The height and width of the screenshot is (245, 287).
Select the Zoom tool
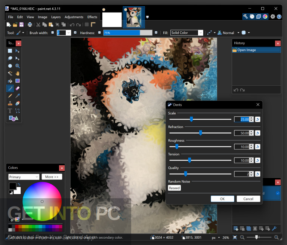(x=18, y=66)
